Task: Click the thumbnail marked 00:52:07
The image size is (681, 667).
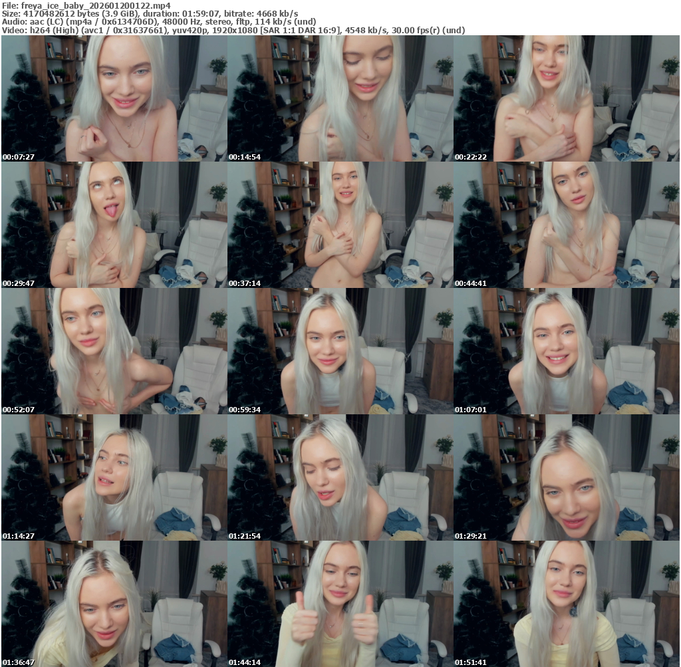Action: [114, 351]
